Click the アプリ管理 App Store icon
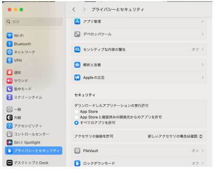The image size is (214, 169). pos(77,22)
